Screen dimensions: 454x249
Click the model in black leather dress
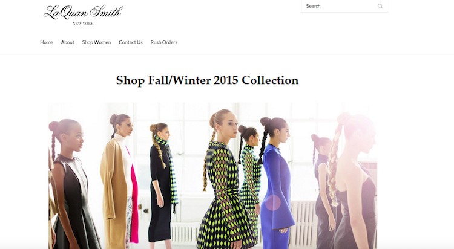(x=71, y=185)
